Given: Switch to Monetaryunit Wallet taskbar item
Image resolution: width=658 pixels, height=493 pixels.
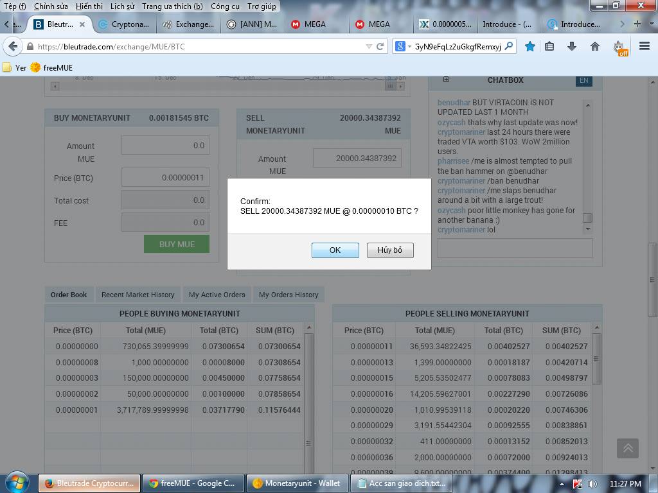Looking at the screenshot, I should coord(297,483).
